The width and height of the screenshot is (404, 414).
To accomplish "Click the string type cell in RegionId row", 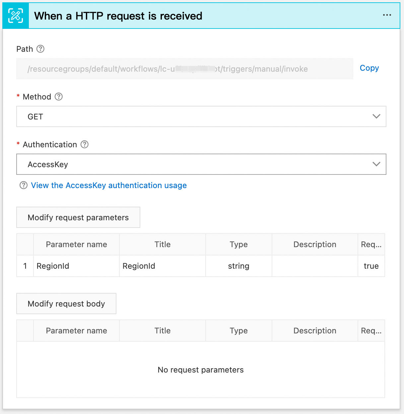I will point(238,266).
